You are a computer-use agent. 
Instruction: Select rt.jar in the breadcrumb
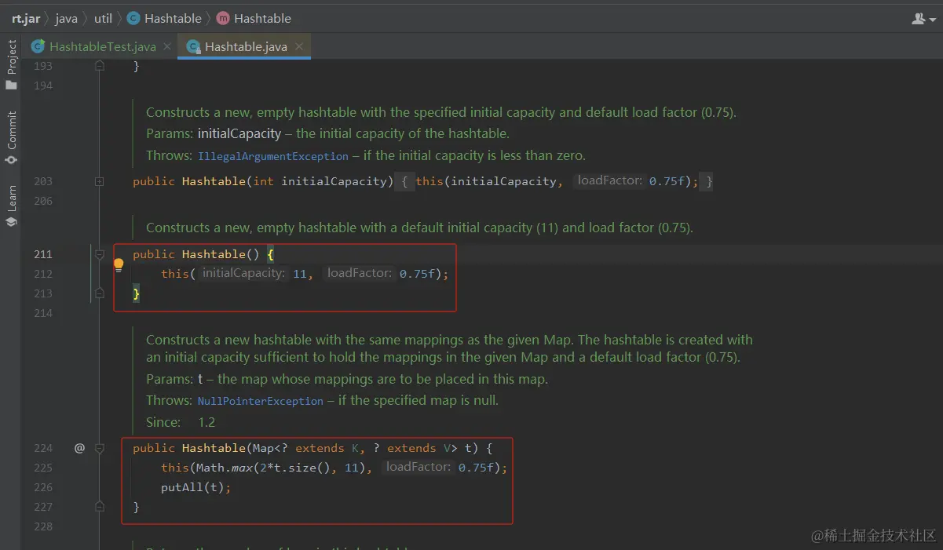[x=26, y=18]
